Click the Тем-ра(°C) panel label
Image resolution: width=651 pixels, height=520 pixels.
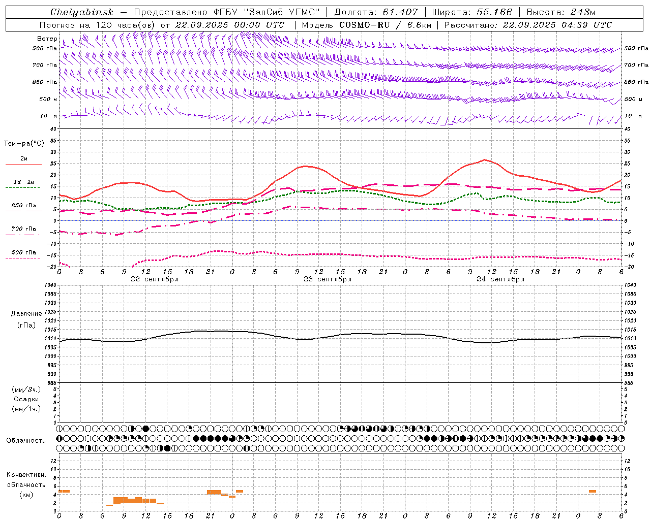click(24, 144)
